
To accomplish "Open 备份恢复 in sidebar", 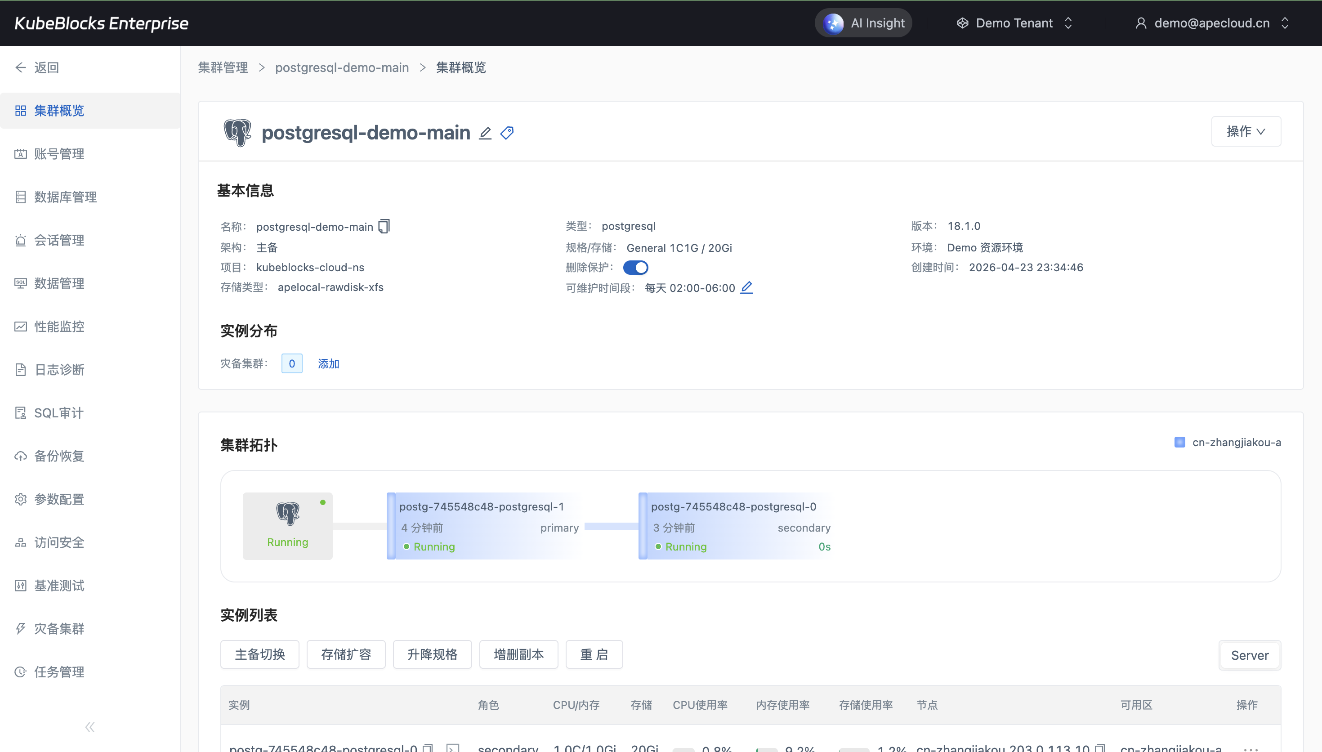I will point(59,456).
